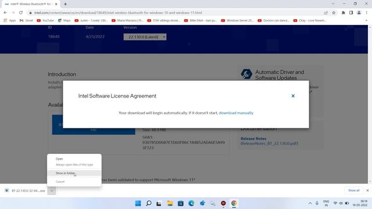Screen dimensions: 372x209
Task: Toggle the Chrome side panel icon
Action: tap(351, 13)
